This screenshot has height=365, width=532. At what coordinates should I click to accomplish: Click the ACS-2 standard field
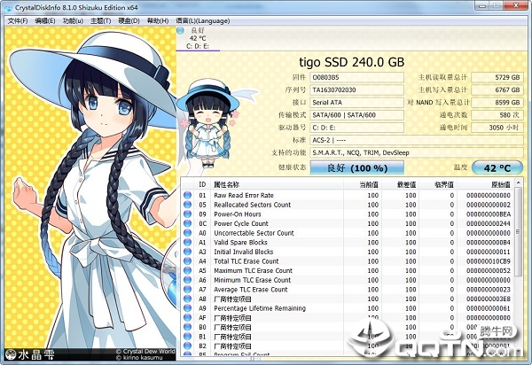(x=417, y=140)
